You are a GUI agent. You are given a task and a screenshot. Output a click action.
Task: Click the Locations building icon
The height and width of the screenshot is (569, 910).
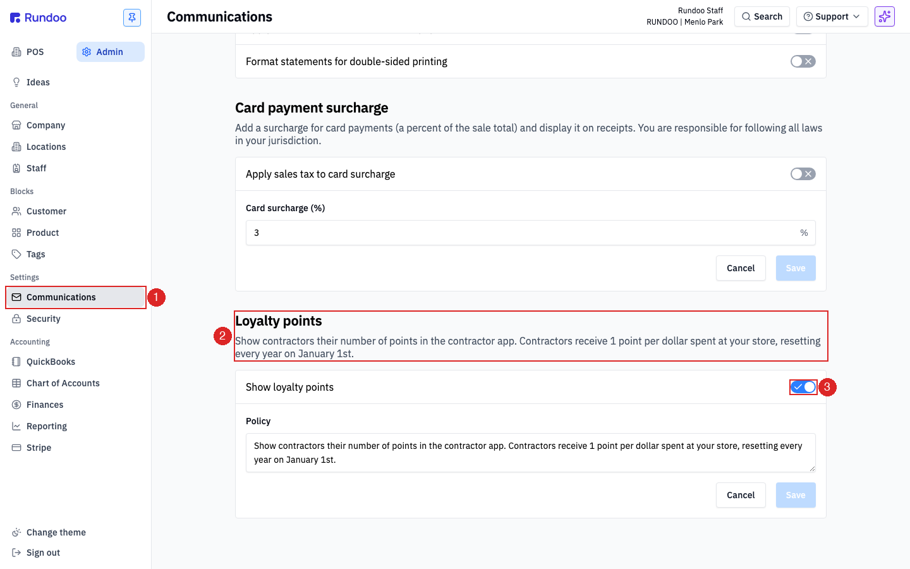pos(16,147)
